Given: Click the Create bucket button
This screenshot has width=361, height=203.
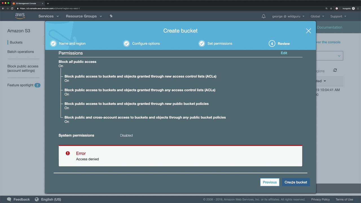Looking at the screenshot, I should pos(296,182).
